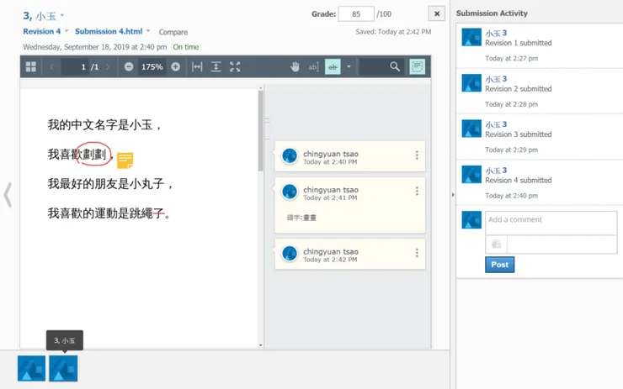This screenshot has height=389, width=623.
Task: Open the student name dropdown
Action: (62, 15)
